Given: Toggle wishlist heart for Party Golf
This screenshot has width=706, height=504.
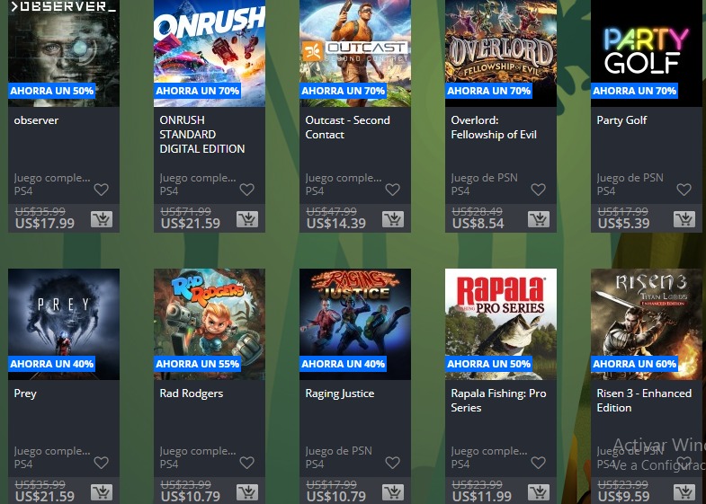Looking at the screenshot, I should point(684,190).
